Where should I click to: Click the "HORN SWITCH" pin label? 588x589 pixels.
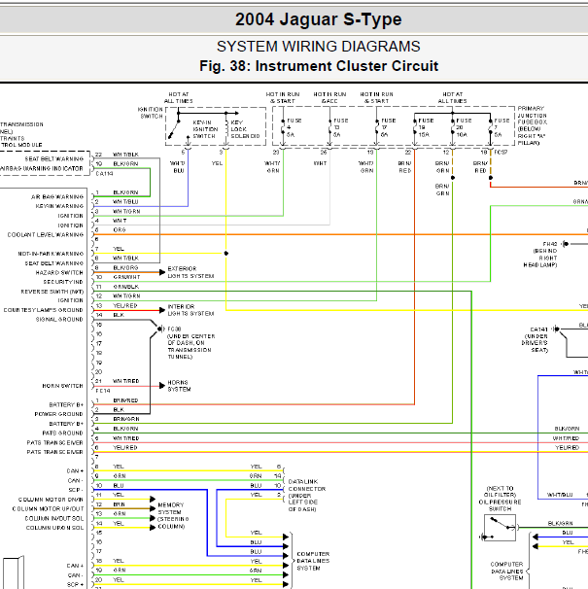pyautogui.click(x=63, y=386)
